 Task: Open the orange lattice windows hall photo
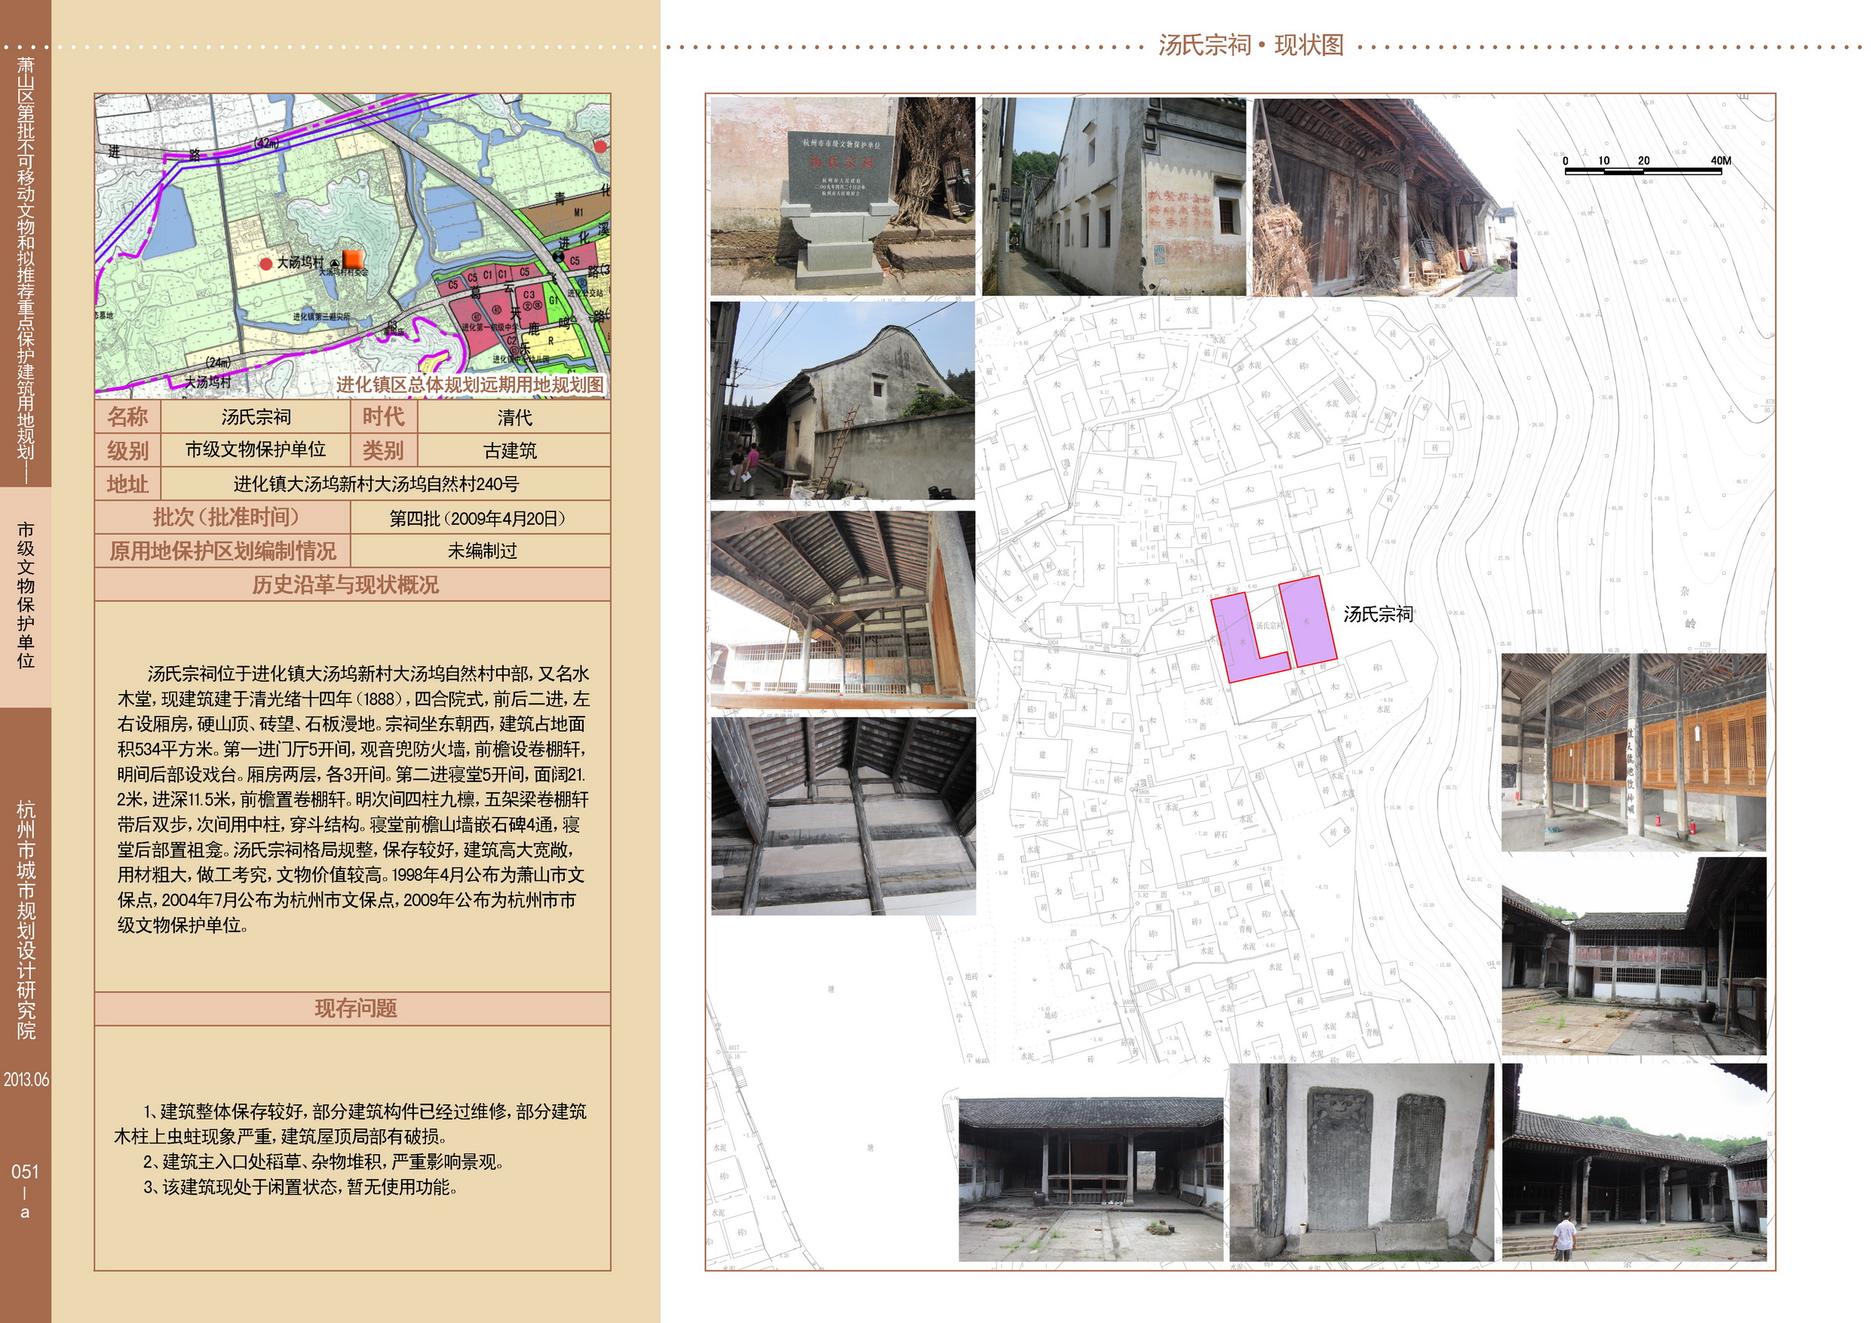[x=1634, y=752]
